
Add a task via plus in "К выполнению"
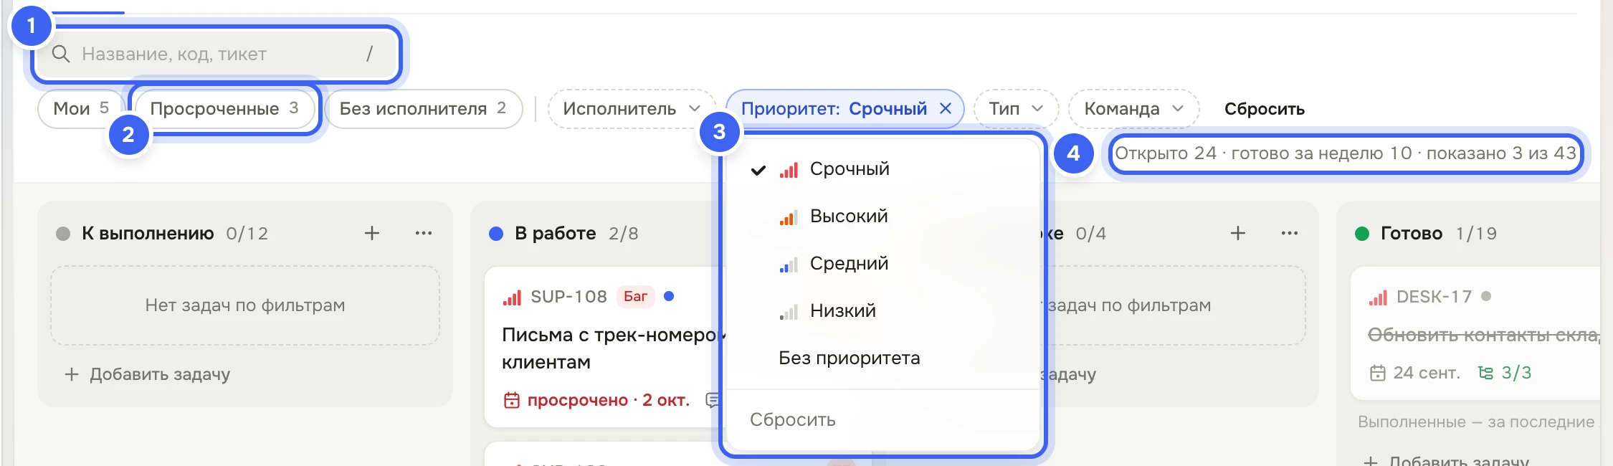[x=371, y=233]
